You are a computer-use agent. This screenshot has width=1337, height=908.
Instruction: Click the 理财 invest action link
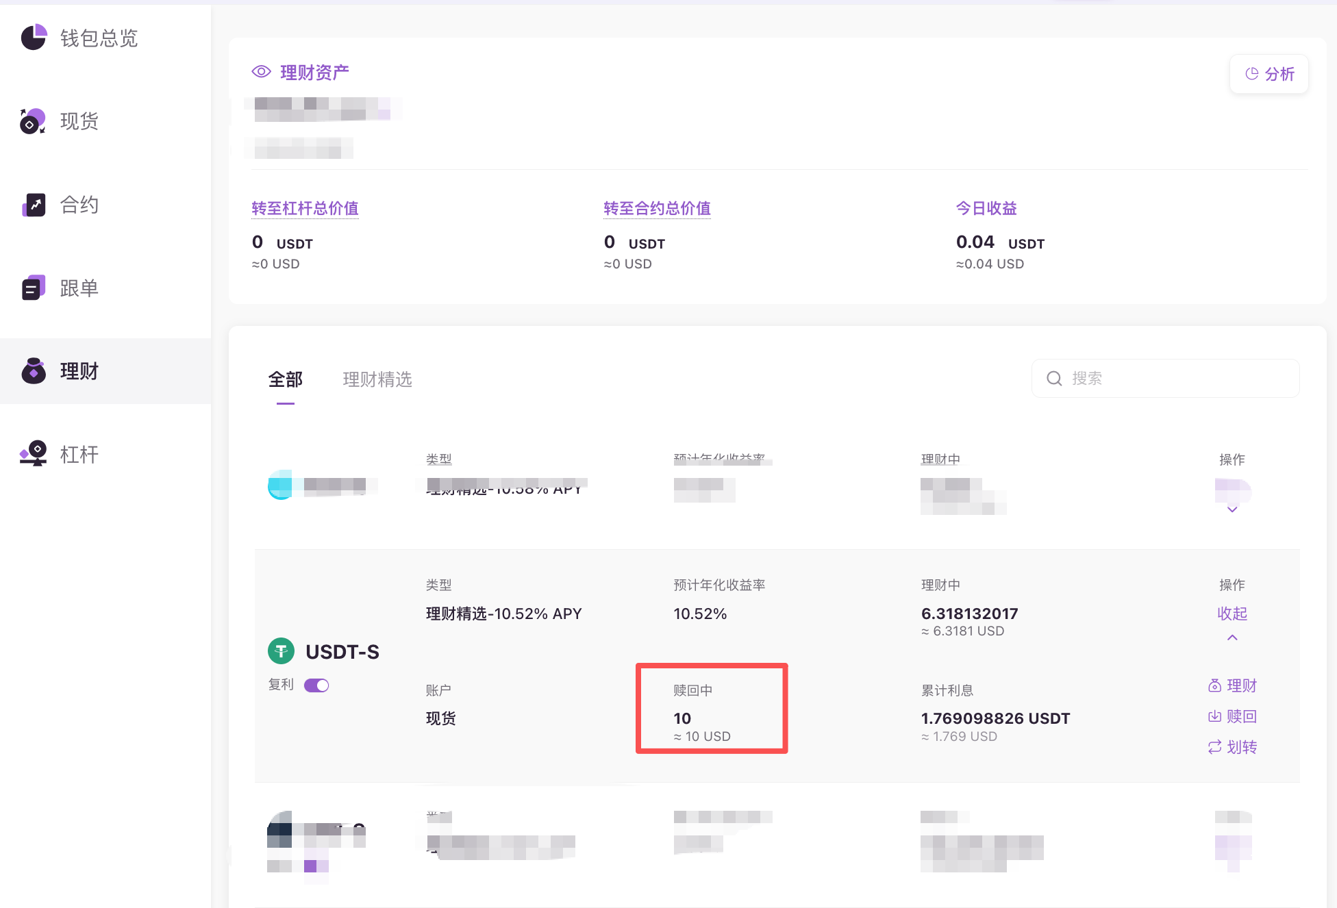click(1232, 685)
